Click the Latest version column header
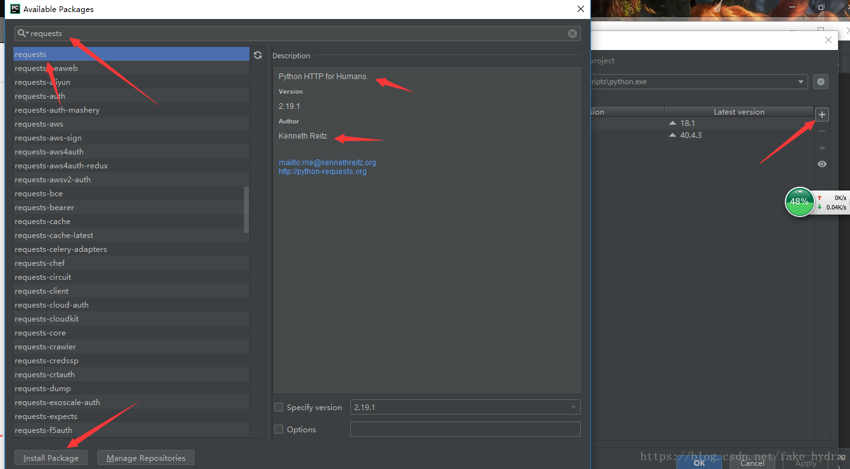The height and width of the screenshot is (469, 850). click(x=739, y=112)
